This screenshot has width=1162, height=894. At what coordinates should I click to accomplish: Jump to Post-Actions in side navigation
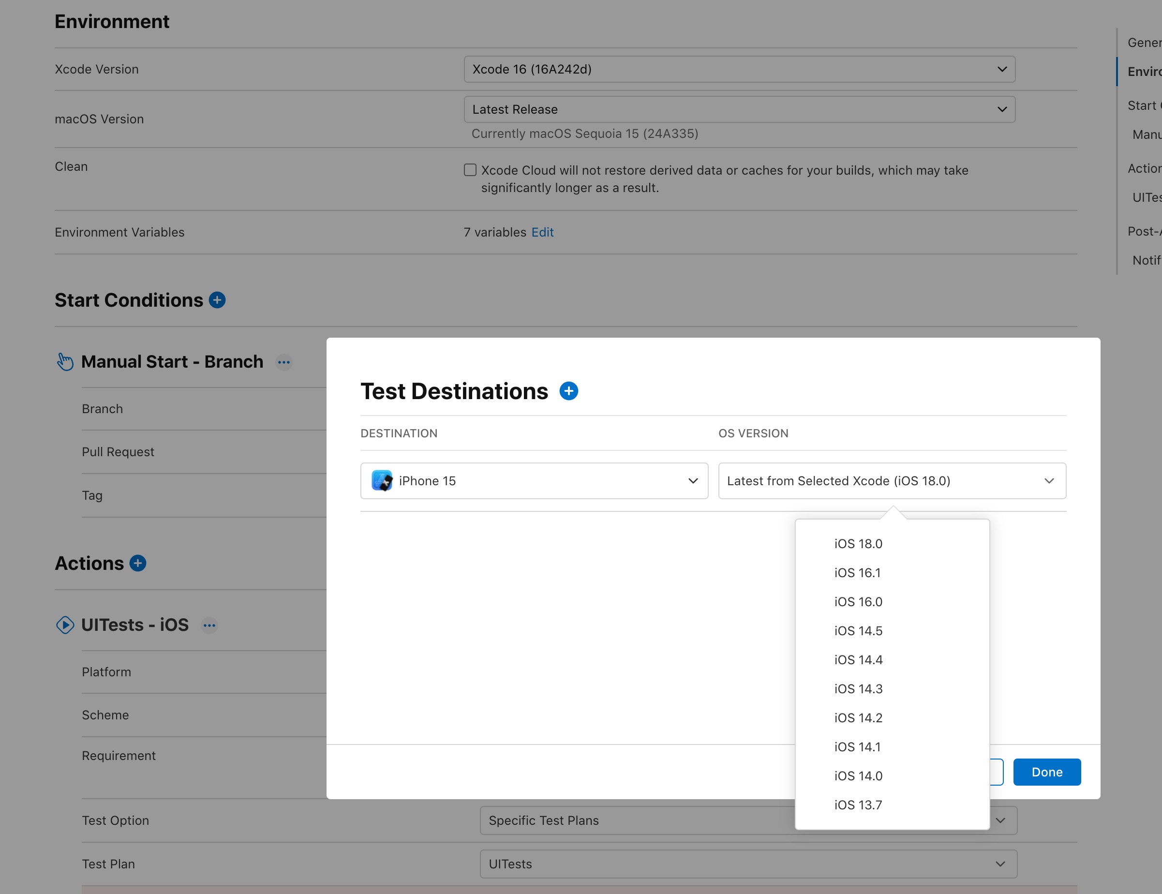pyautogui.click(x=1144, y=231)
